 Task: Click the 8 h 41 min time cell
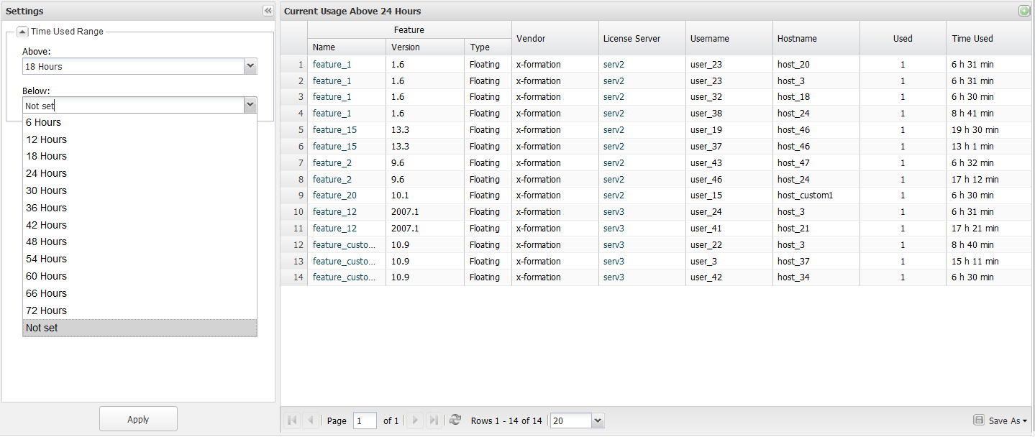989,114
